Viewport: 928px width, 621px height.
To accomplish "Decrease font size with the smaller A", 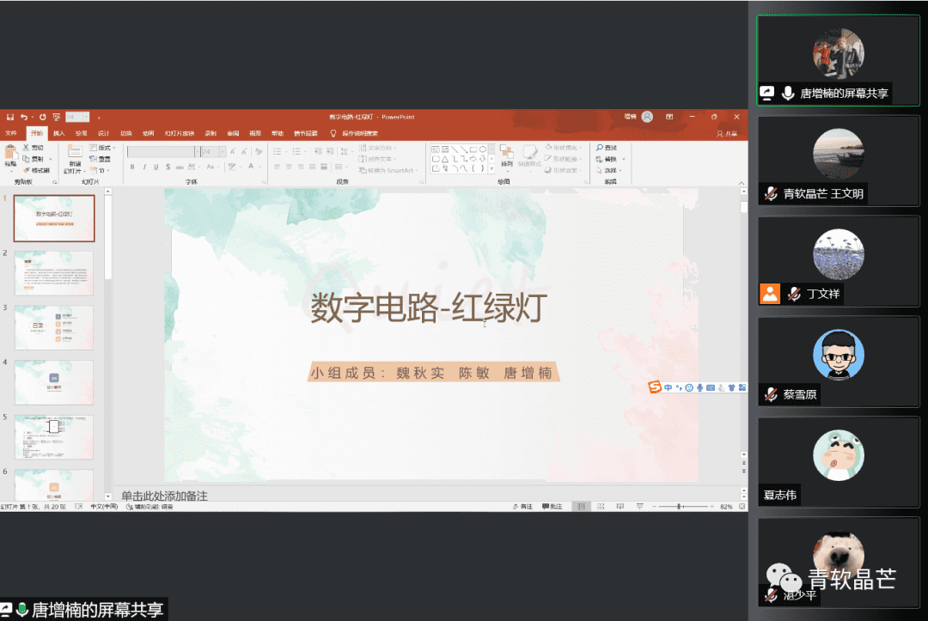I will coord(244,151).
